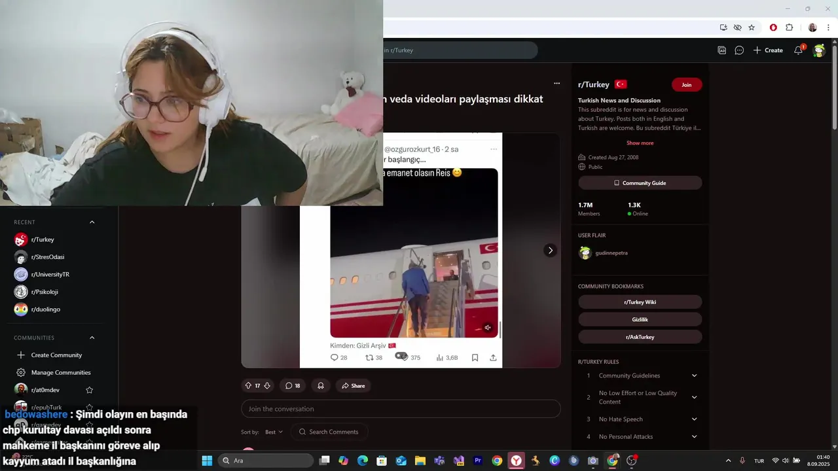This screenshot has width=838, height=471.
Task: Click Show more in community description
Action: point(640,143)
